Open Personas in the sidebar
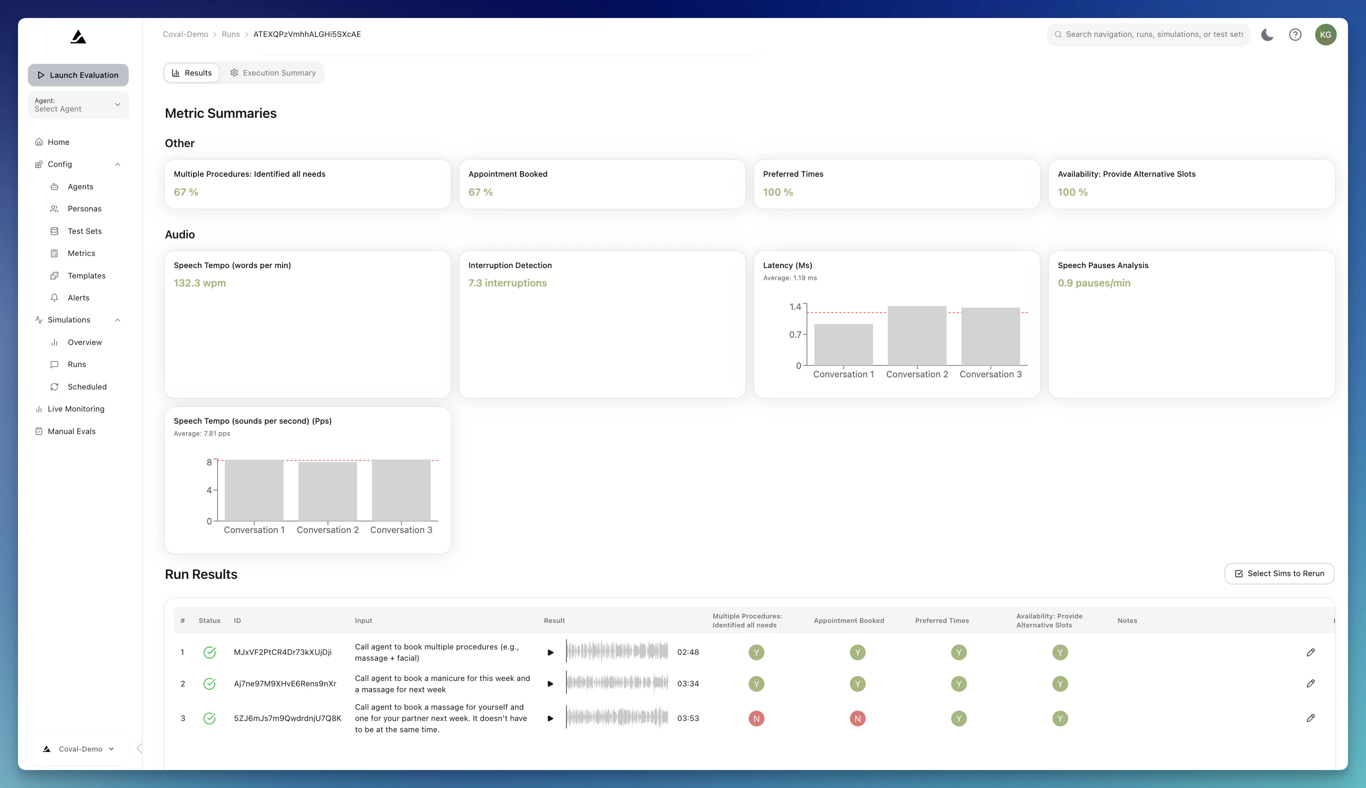This screenshot has width=1366, height=788. click(x=85, y=209)
